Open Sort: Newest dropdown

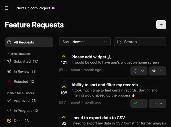click(85, 42)
